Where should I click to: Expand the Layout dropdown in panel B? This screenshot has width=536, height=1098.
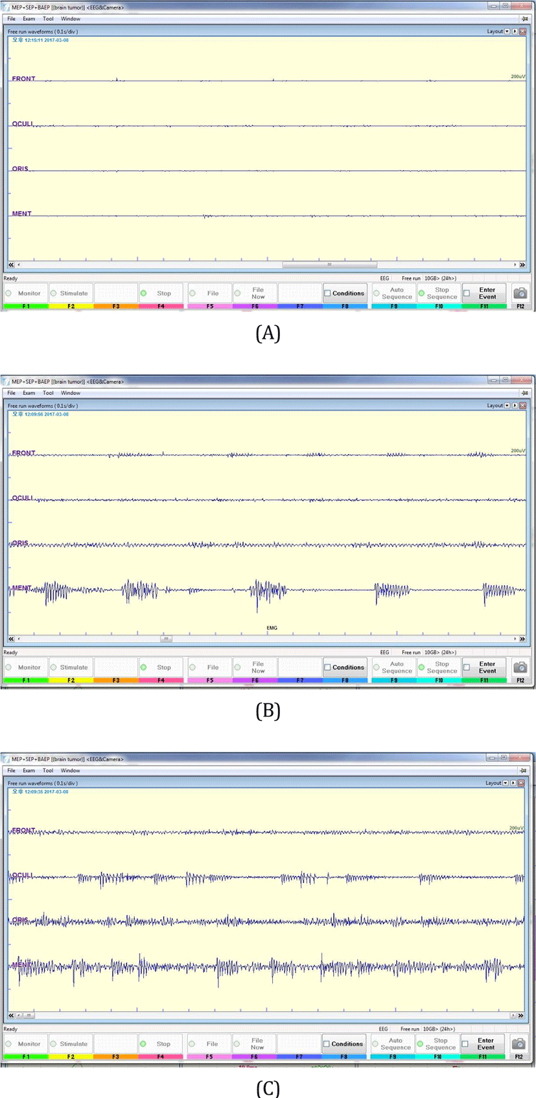pos(507,406)
